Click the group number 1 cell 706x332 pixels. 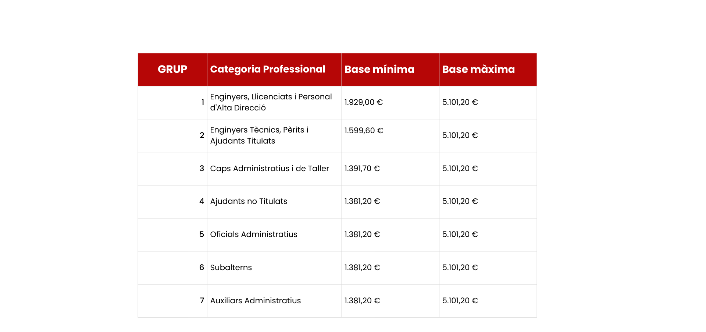click(202, 102)
